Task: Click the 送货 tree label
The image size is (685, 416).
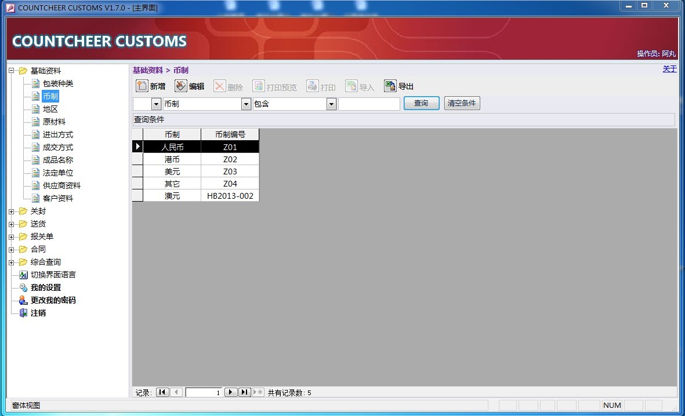Action: tap(38, 224)
